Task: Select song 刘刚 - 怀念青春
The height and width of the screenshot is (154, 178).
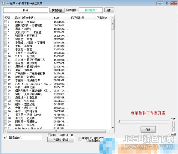Action: click(x=25, y=101)
